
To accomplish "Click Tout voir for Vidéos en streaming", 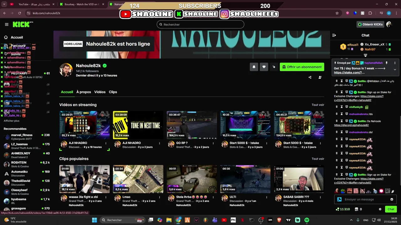I will [x=318, y=105].
